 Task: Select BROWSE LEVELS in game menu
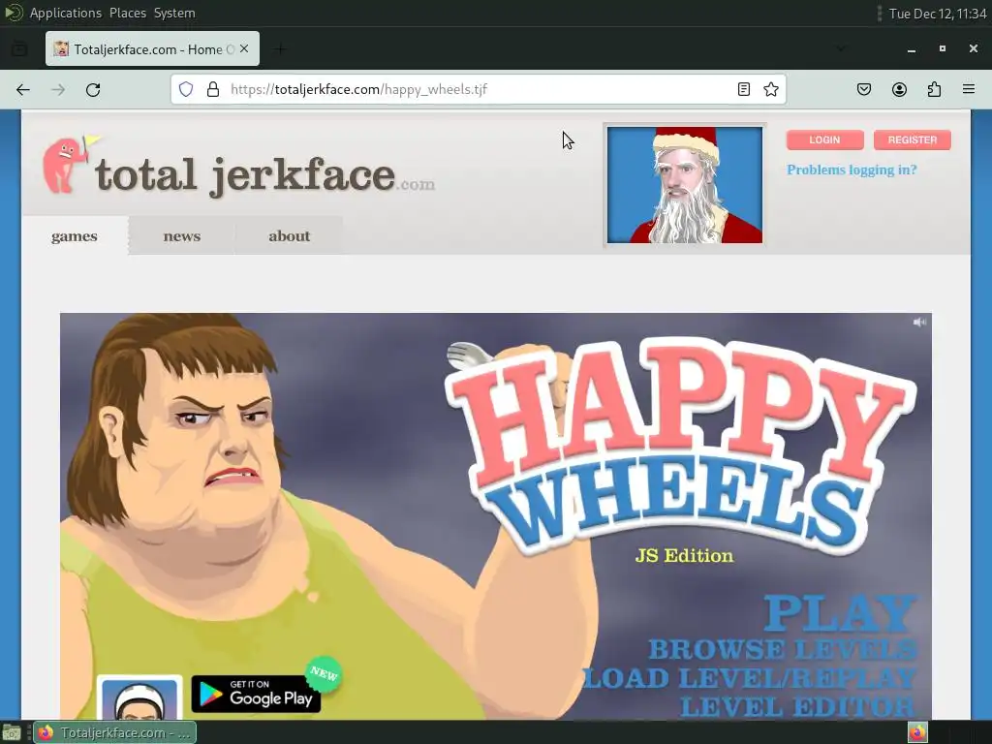pos(782,649)
